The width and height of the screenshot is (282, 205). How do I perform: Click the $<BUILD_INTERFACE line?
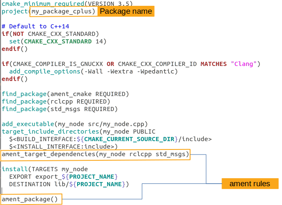coord(110,139)
